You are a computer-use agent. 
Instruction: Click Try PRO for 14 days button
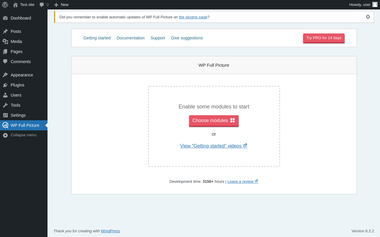[324, 38]
